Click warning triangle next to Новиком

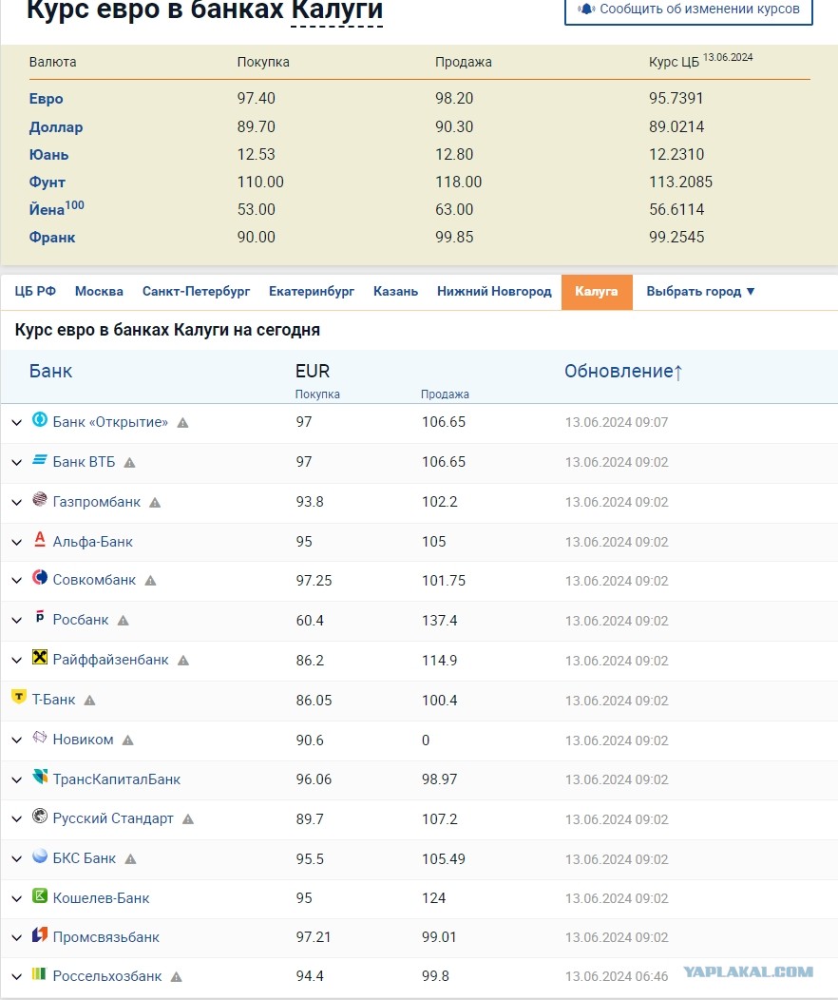pyautogui.click(x=128, y=740)
